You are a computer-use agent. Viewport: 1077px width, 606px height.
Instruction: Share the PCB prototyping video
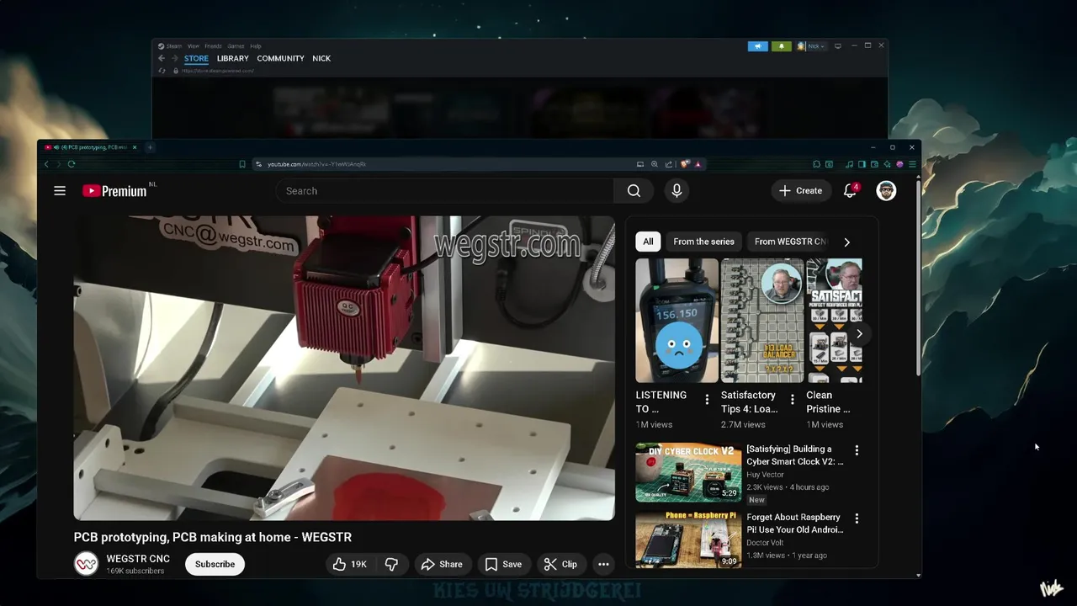coord(442,564)
